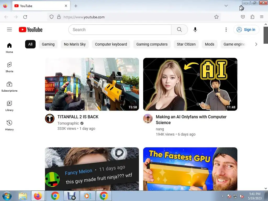Image resolution: width=268 pixels, height=201 pixels.
Task: Open Shorts in sidebar
Action: pyautogui.click(x=9, y=67)
